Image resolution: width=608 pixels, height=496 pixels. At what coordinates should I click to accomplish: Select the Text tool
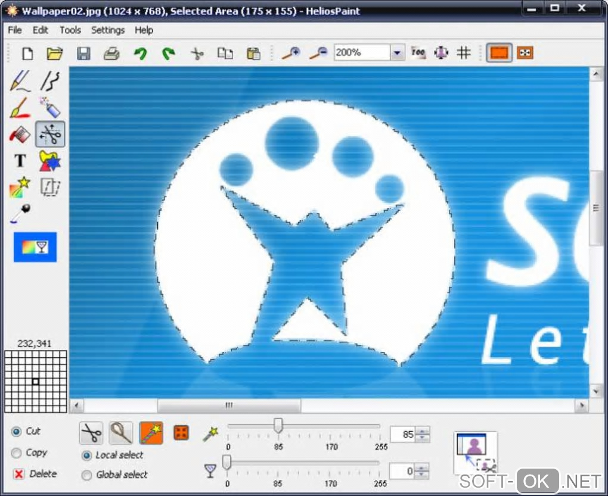tap(20, 160)
